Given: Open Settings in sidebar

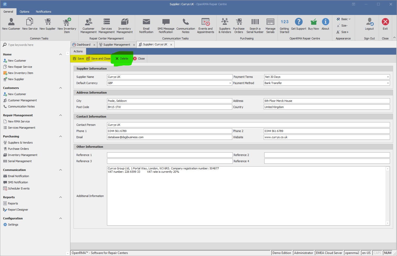Looking at the screenshot, I should pyautogui.click(x=13, y=225).
